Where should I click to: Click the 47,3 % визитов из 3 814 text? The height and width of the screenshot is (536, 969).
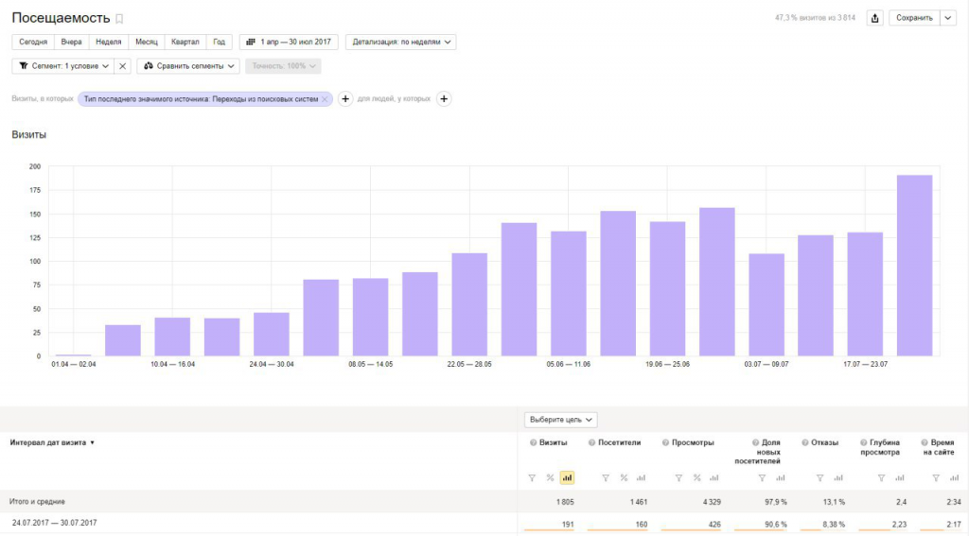815,18
